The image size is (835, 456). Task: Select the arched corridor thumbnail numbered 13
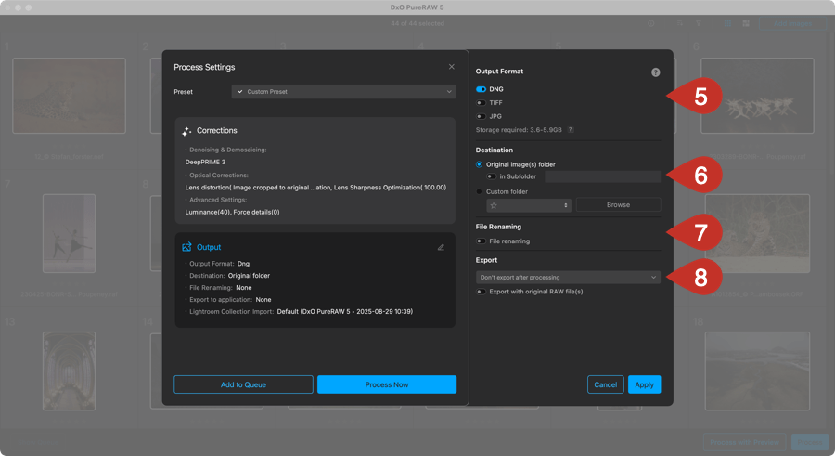(x=70, y=371)
